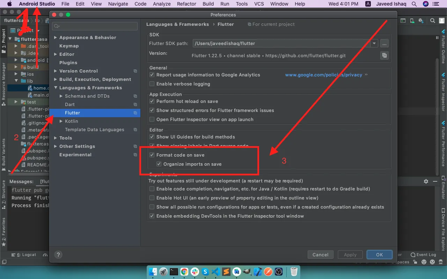The width and height of the screenshot is (447, 279).
Task: Select Keymap in settings list
Action: pos(69,46)
